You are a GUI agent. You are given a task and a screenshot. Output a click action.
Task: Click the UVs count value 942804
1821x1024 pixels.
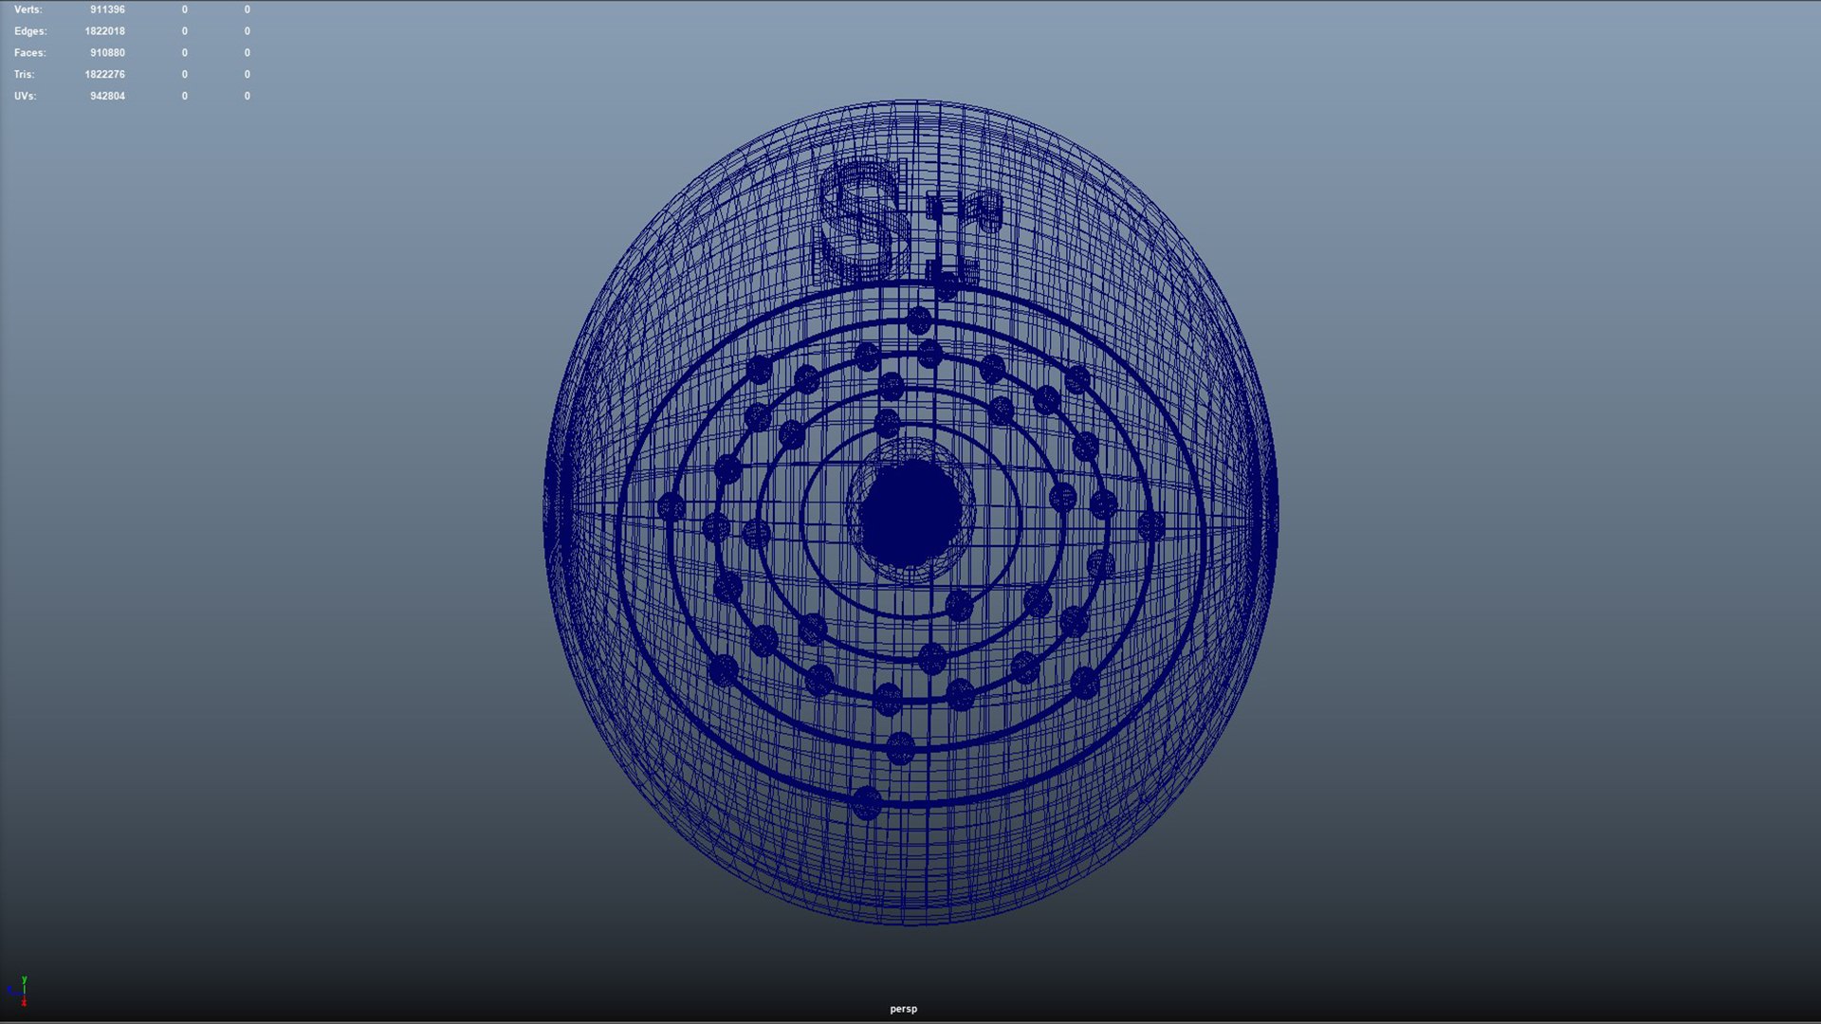click(107, 96)
